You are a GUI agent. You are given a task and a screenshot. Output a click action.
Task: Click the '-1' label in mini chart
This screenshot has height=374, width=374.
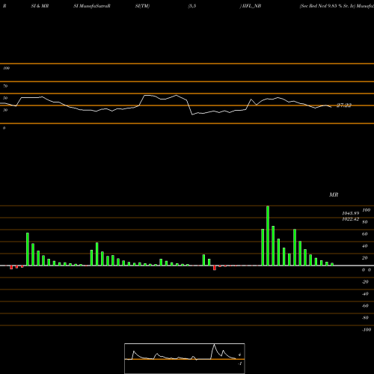[240, 364]
